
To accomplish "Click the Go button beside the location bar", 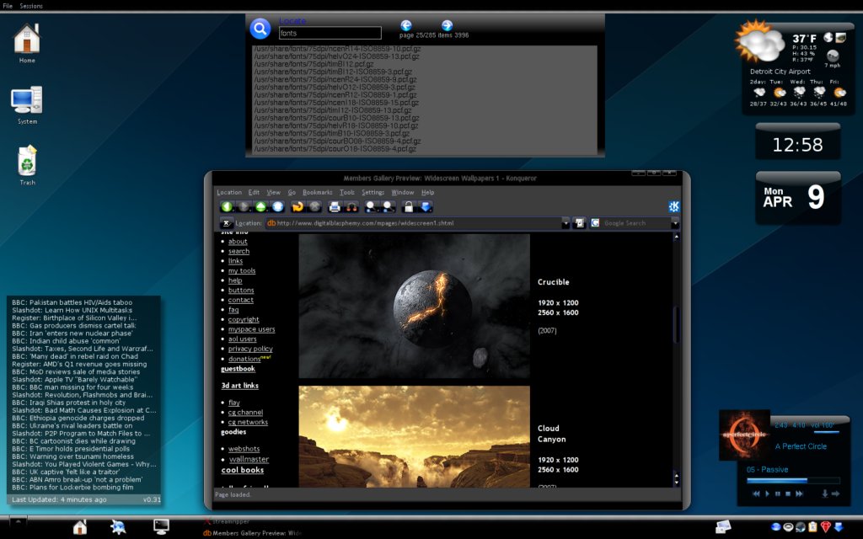I will tap(579, 222).
